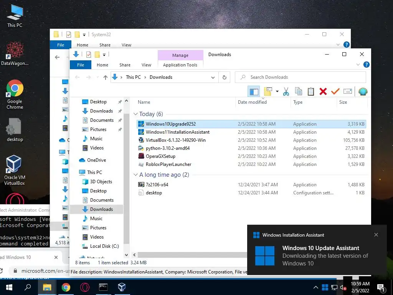Expand the Folder Options dropdown arrow
Image resolution: width=393 pixels, height=295 pixels.
pyautogui.click(x=277, y=91)
